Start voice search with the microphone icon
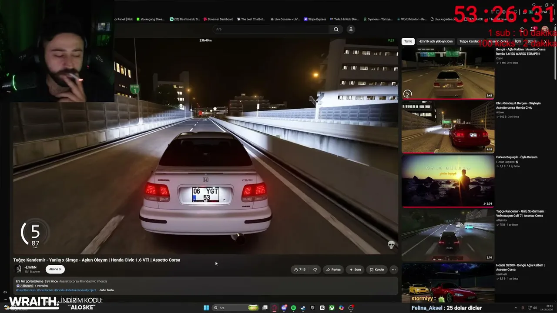The height and width of the screenshot is (313, 557). [x=351, y=29]
